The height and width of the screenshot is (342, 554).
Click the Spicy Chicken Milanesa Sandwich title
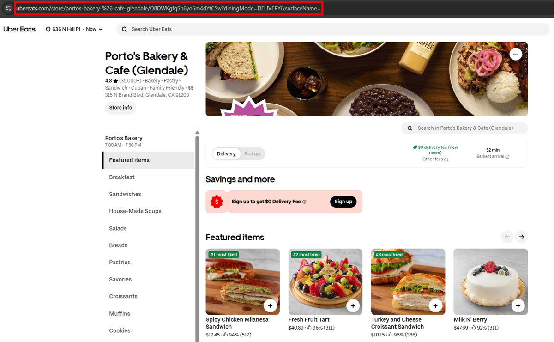point(237,323)
